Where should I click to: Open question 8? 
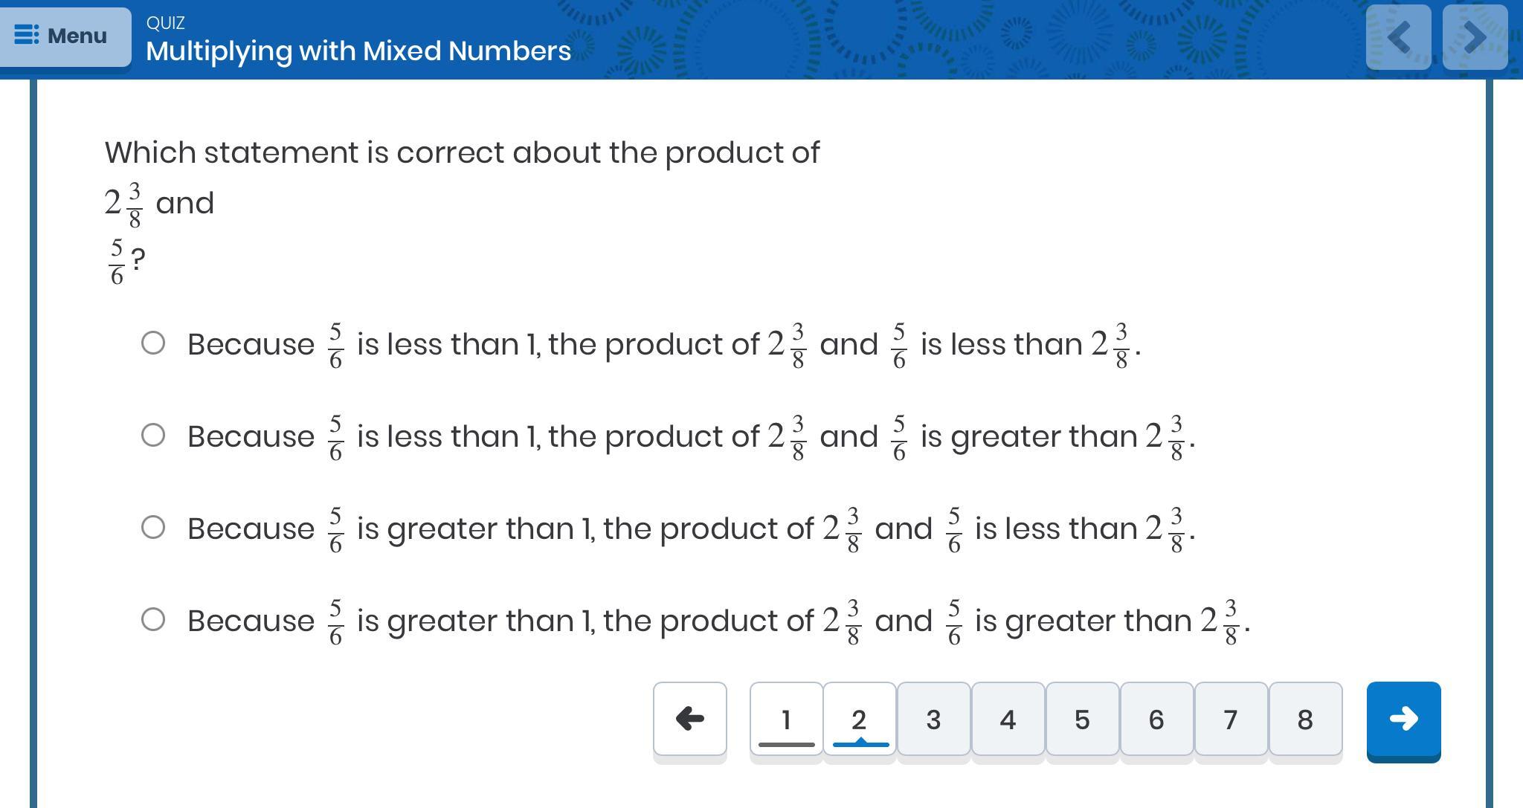(1305, 719)
